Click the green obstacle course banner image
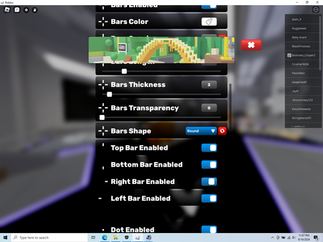The width and height of the screenshot is (323, 242). (161, 50)
